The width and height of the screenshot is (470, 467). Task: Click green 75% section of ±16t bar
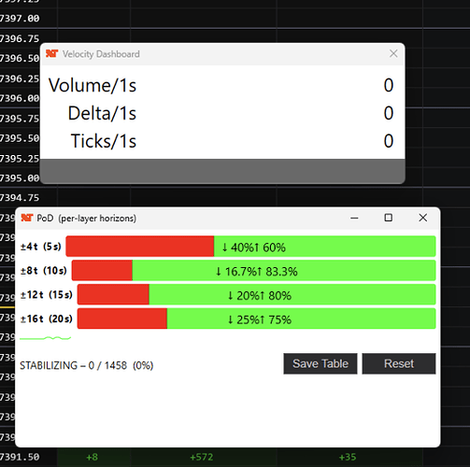point(301,318)
